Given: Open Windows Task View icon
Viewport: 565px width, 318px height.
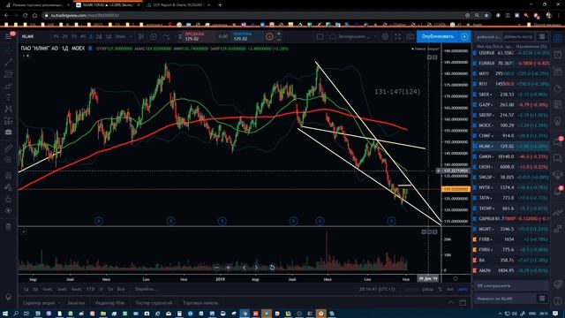Looking at the screenshot, I should point(26,314).
